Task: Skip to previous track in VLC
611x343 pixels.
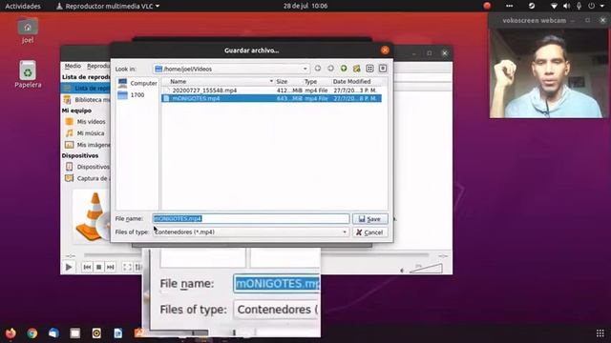Action: coord(87,267)
